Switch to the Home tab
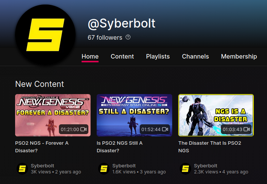This screenshot has width=267, height=184. click(x=90, y=56)
